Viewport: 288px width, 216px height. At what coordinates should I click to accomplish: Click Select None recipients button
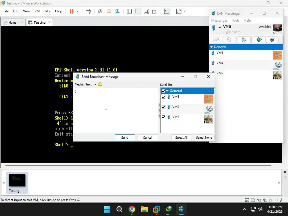[204, 137]
